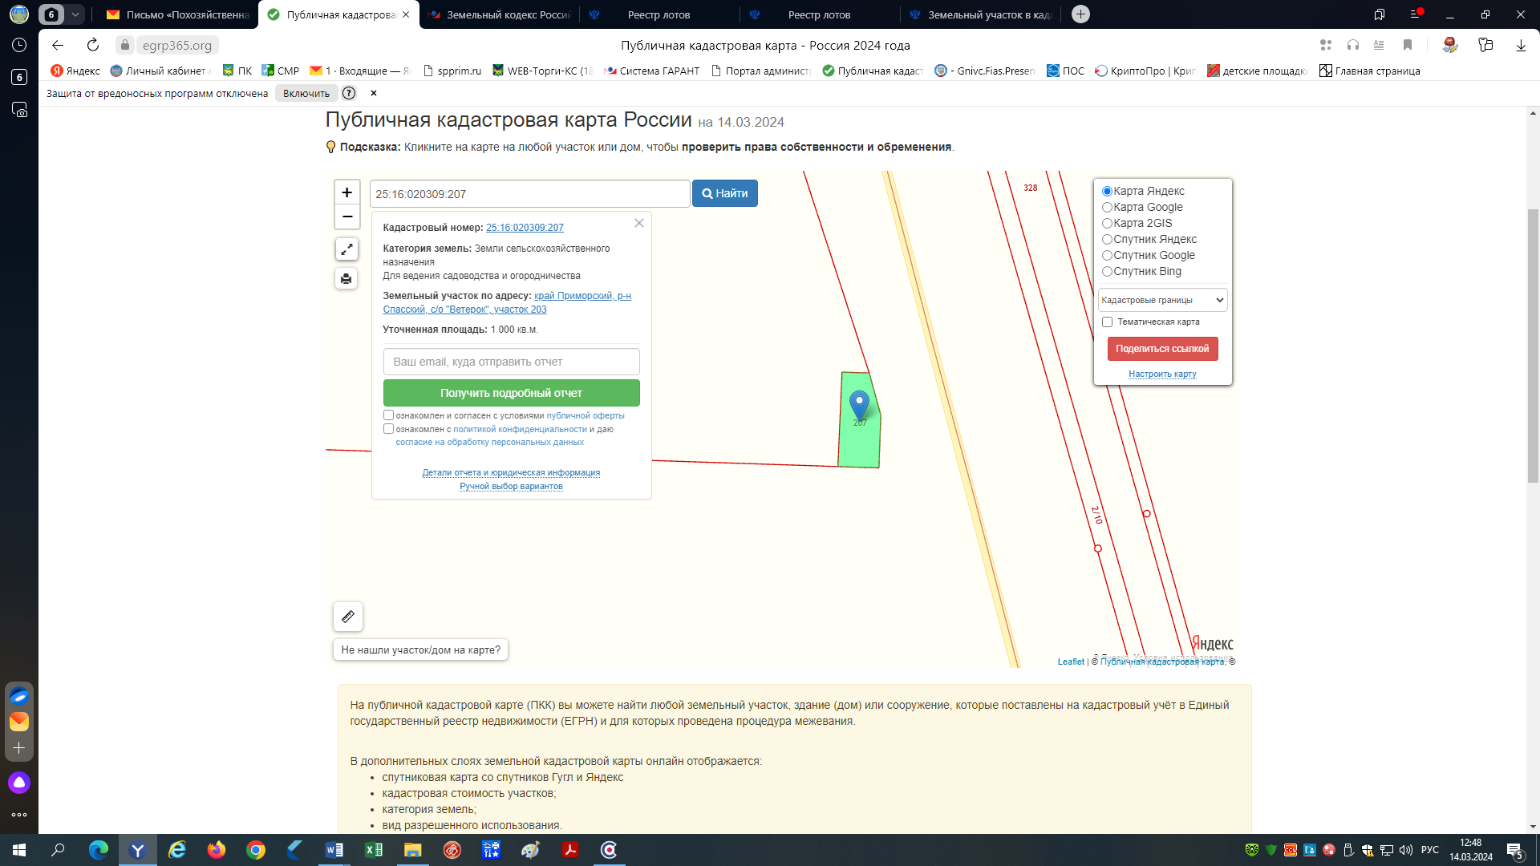Click the blue parcel marker pin
The height and width of the screenshot is (866, 1540).
(x=859, y=404)
